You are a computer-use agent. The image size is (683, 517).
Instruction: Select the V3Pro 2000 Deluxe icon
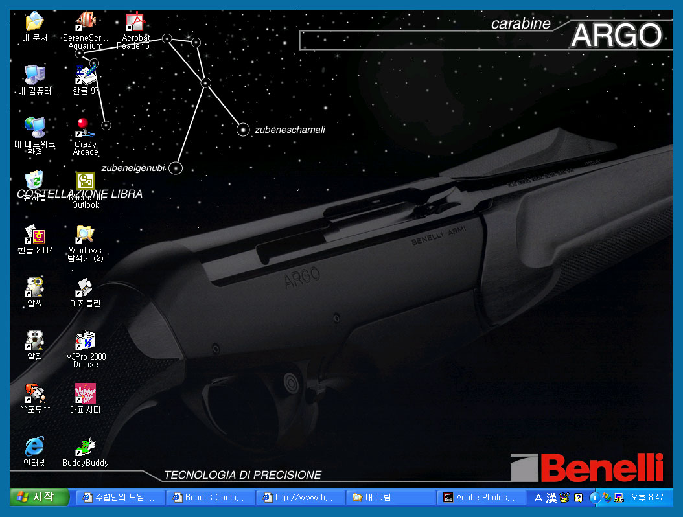point(86,340)
